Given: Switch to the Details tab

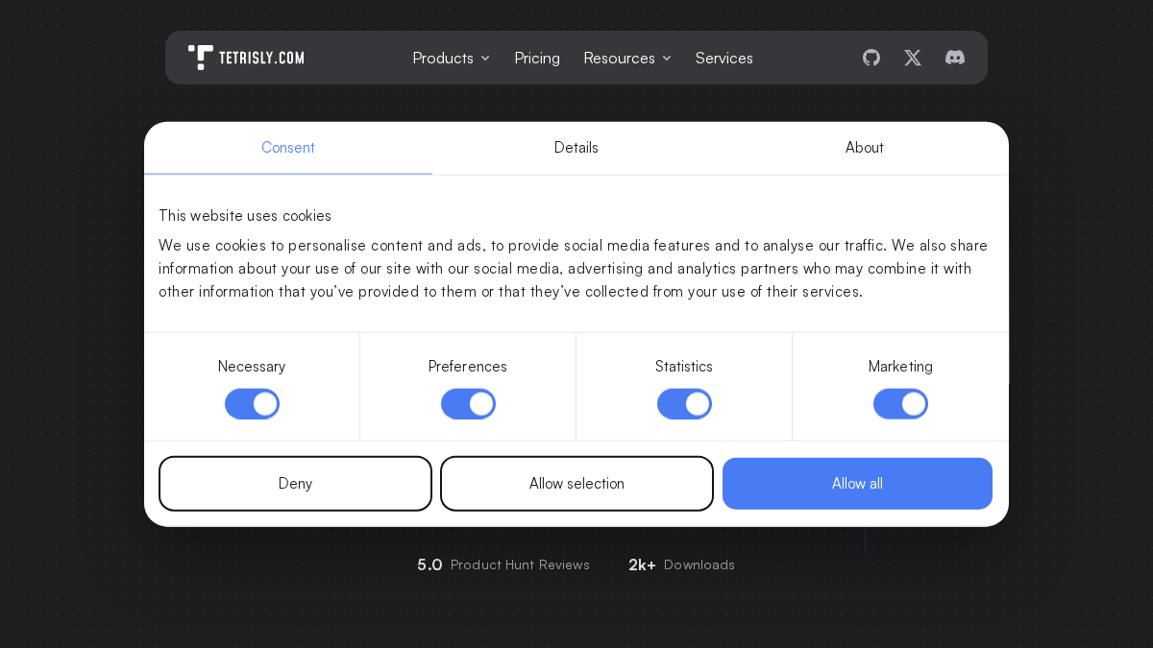Looking at the screenshot, I should (576, 148).
